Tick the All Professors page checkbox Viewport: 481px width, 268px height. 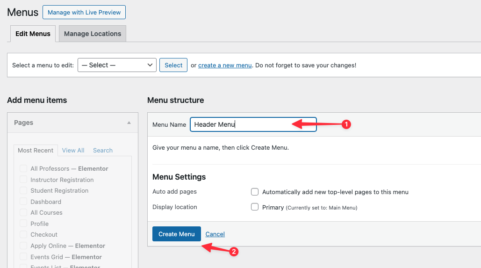[23, 168]
